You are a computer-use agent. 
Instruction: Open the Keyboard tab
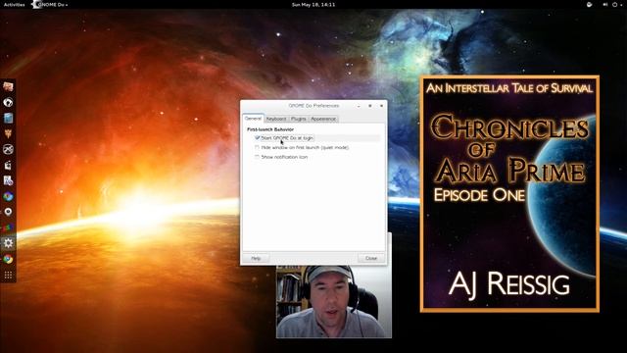276,119
